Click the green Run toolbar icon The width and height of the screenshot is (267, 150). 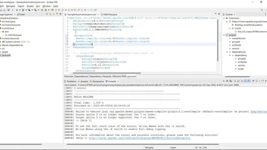click(x=23, y=10)
